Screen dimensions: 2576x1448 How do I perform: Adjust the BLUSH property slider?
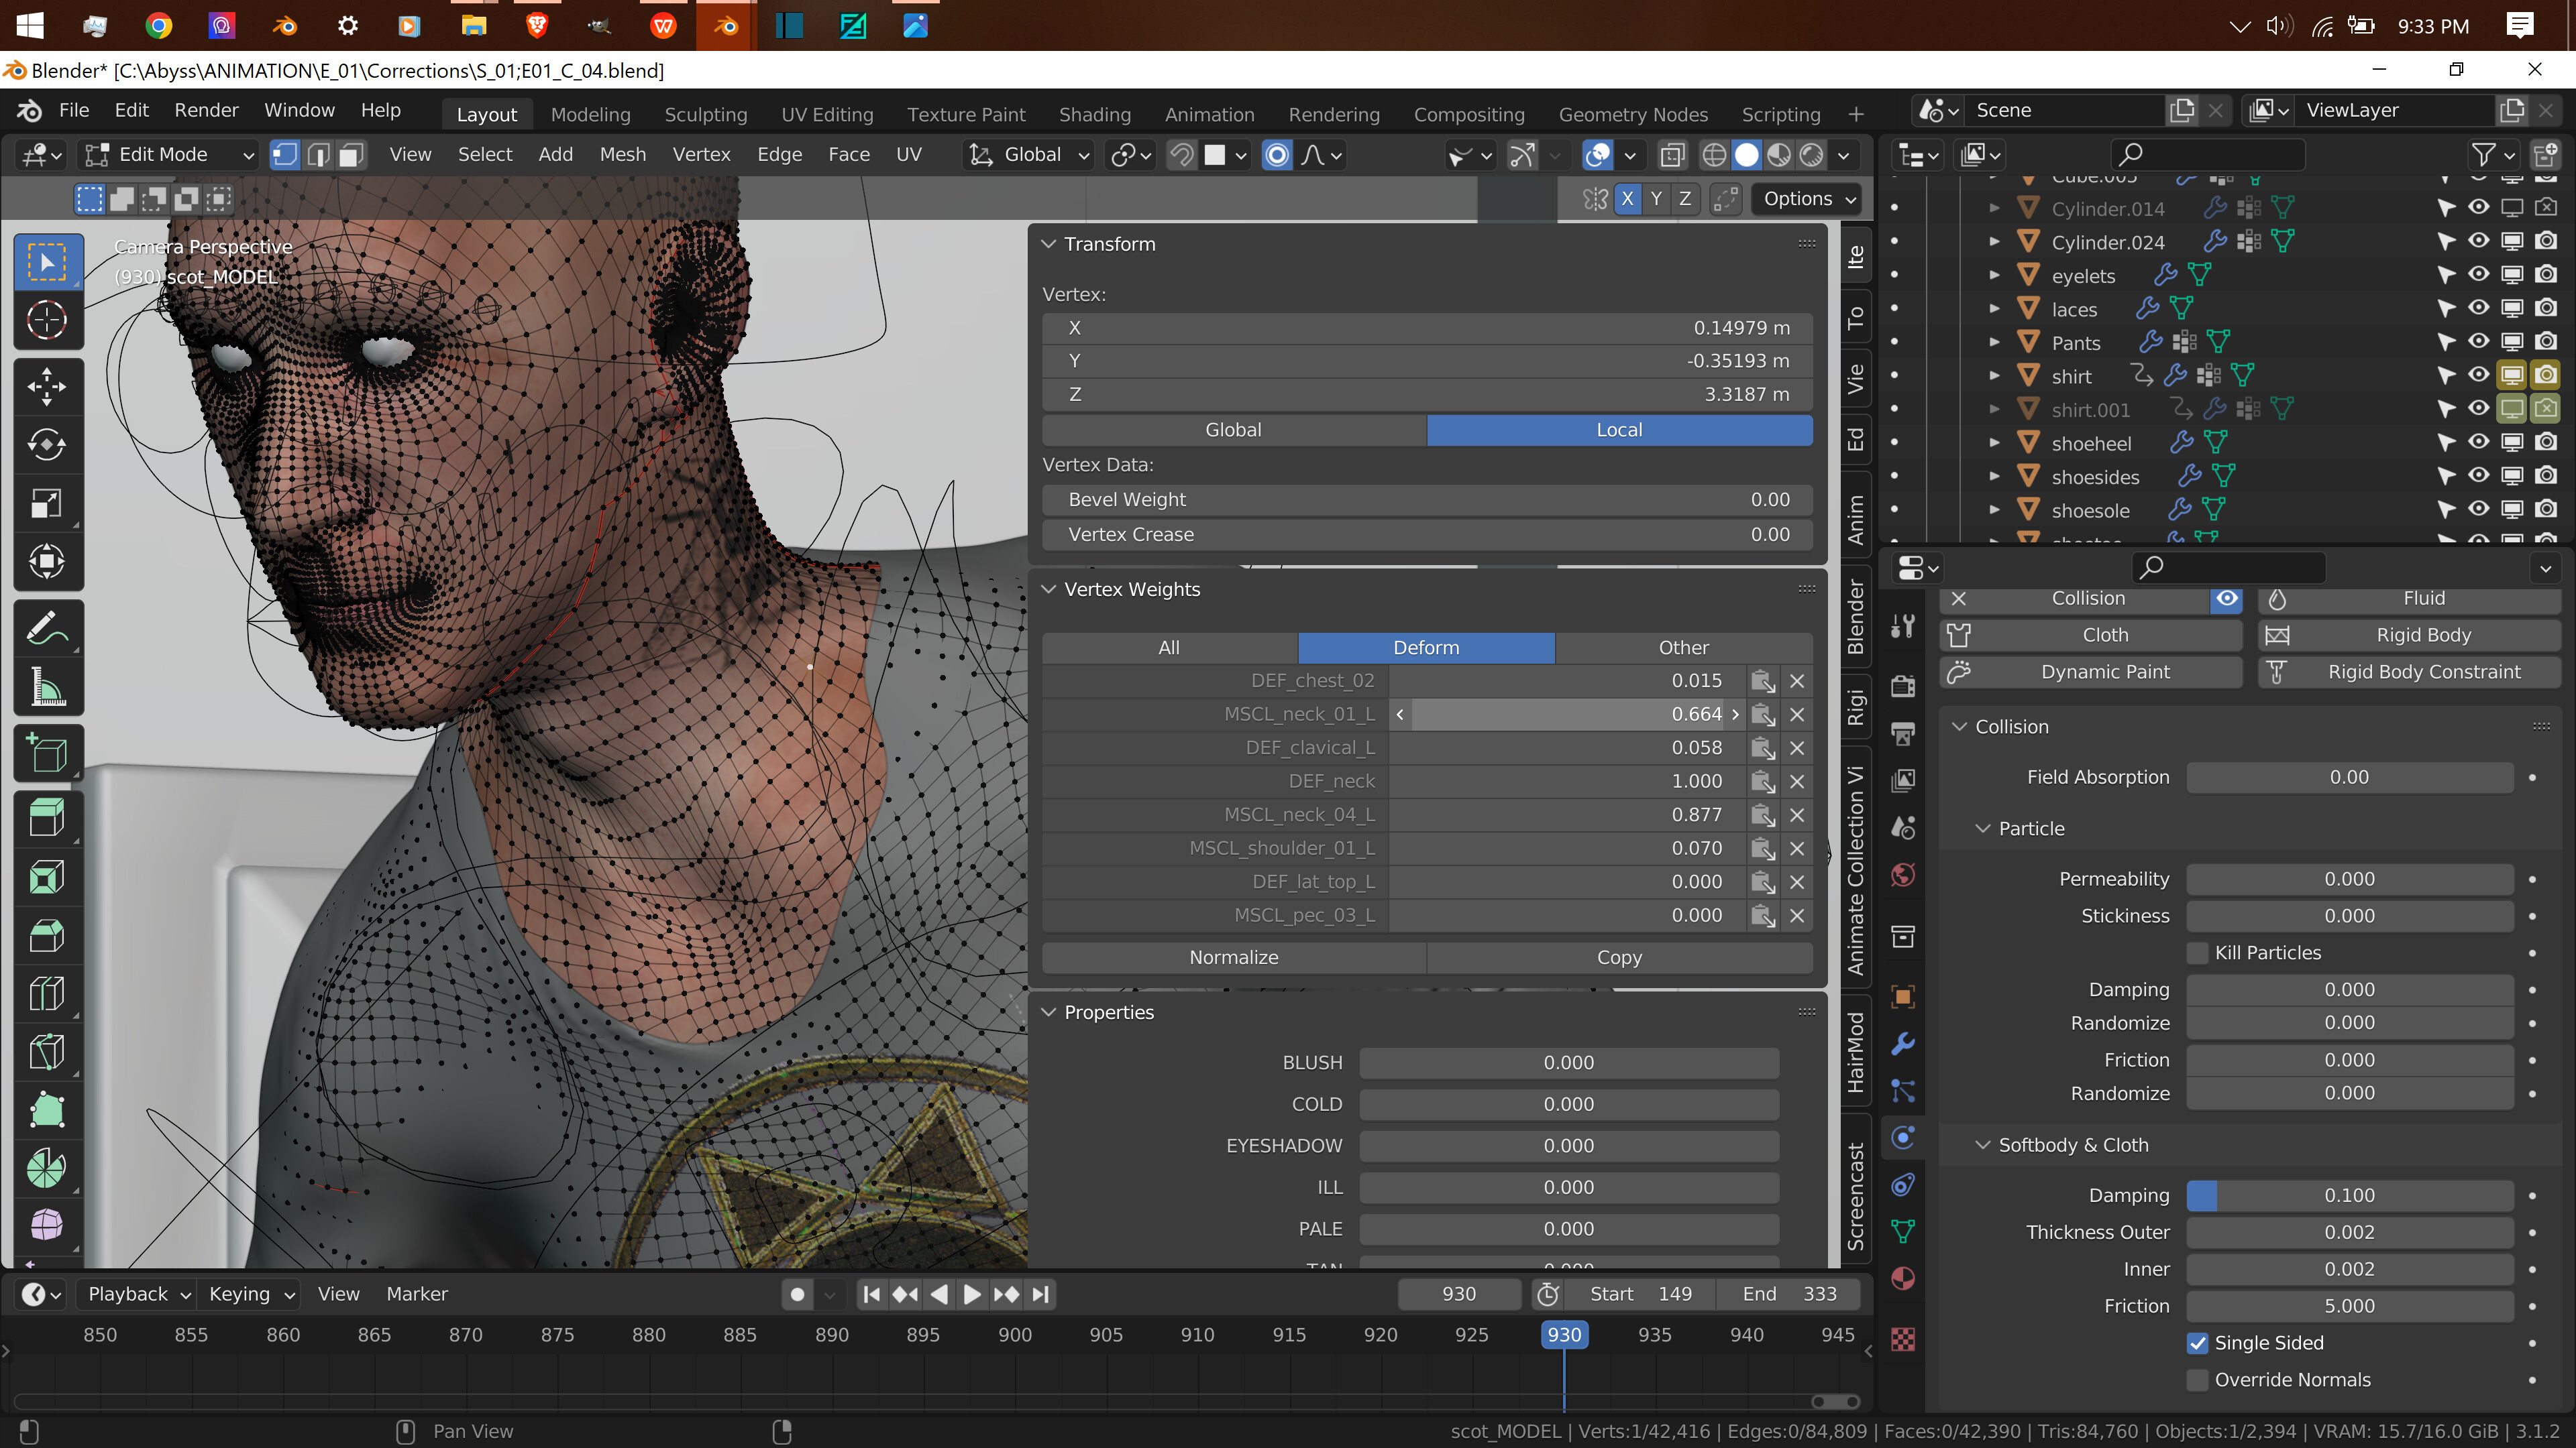click(1568, 1063)
